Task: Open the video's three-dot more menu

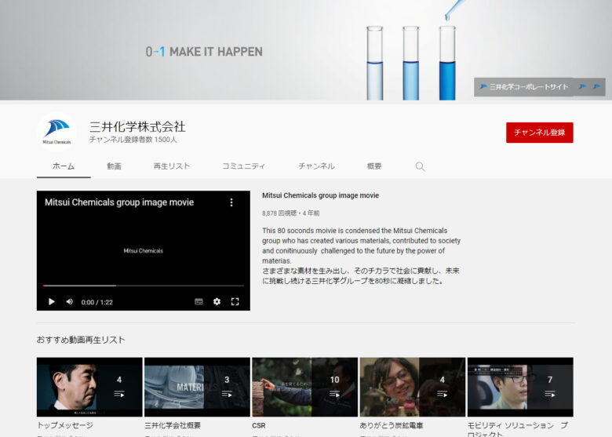Action: click(x=231, y=202)
